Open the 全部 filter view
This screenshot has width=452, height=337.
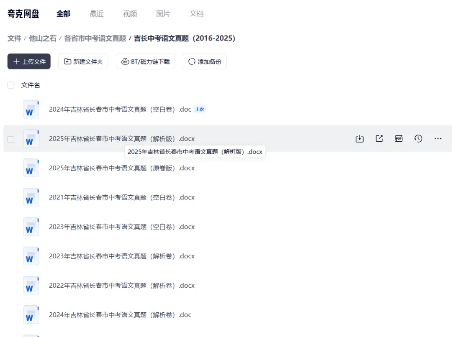click(63, 13)
